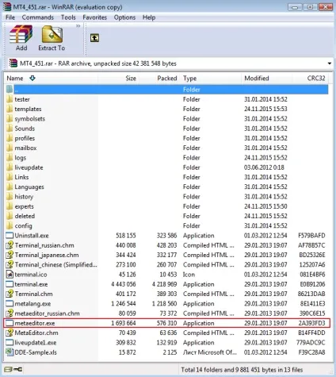The height and width of the screenshot is (377, 336).
Task: Select the experts folder
Action: point(24,206)
